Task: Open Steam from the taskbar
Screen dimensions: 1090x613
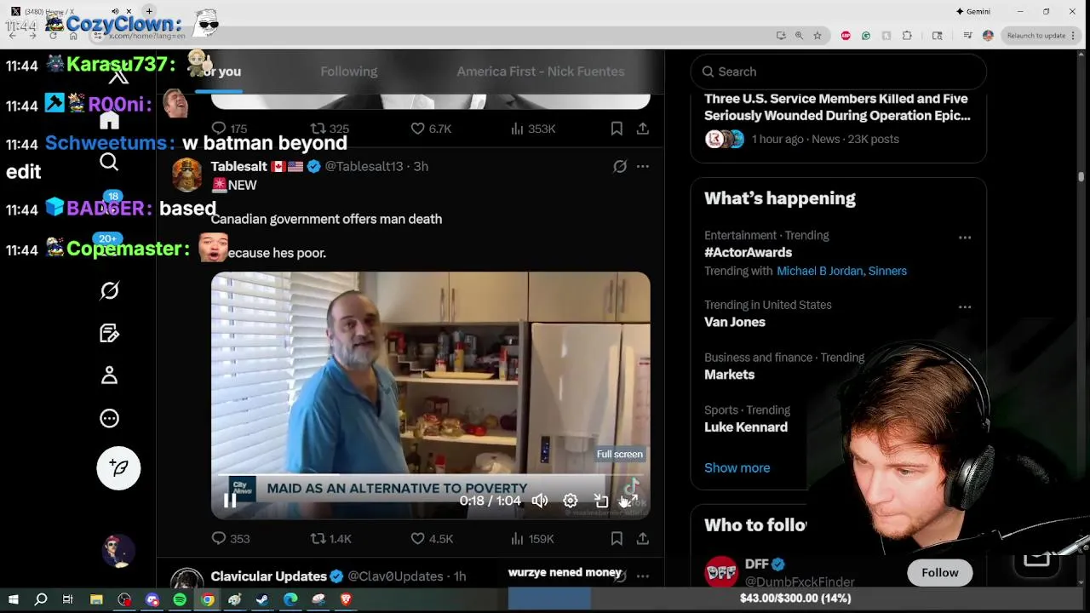Action: pos(262,599)
